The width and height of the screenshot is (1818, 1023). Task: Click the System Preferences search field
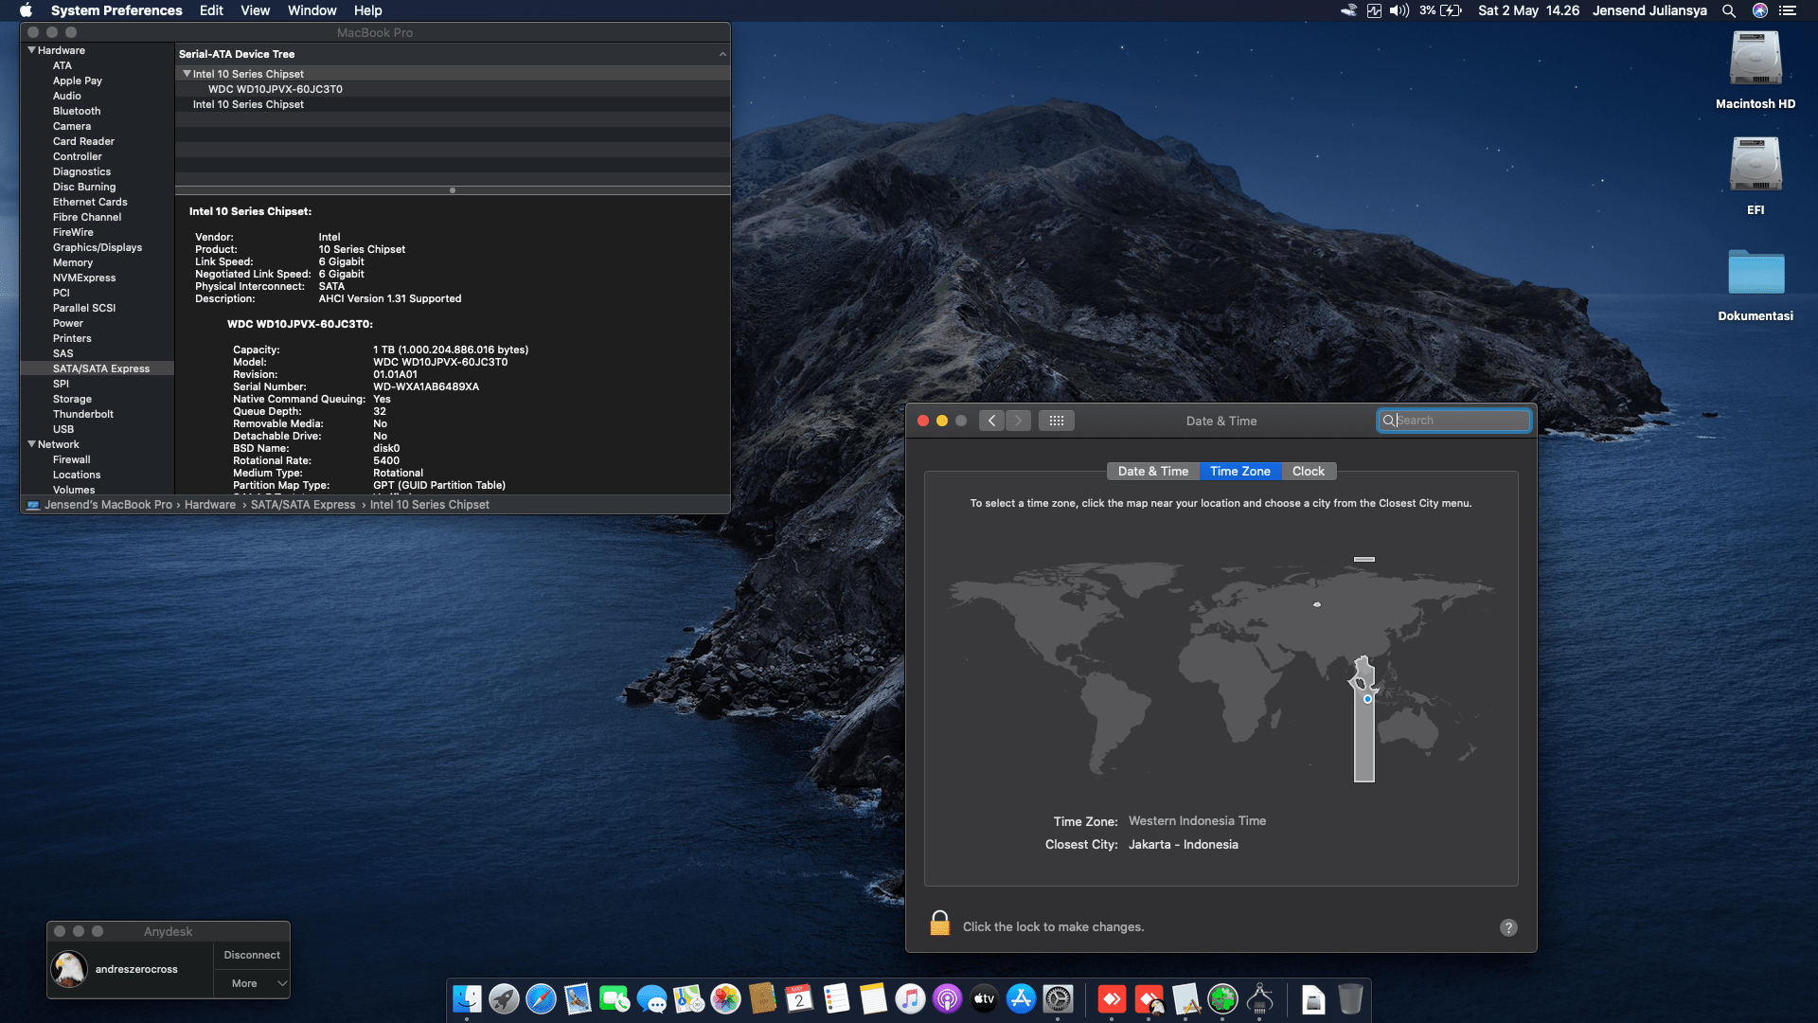click(x=1453, y=421)
